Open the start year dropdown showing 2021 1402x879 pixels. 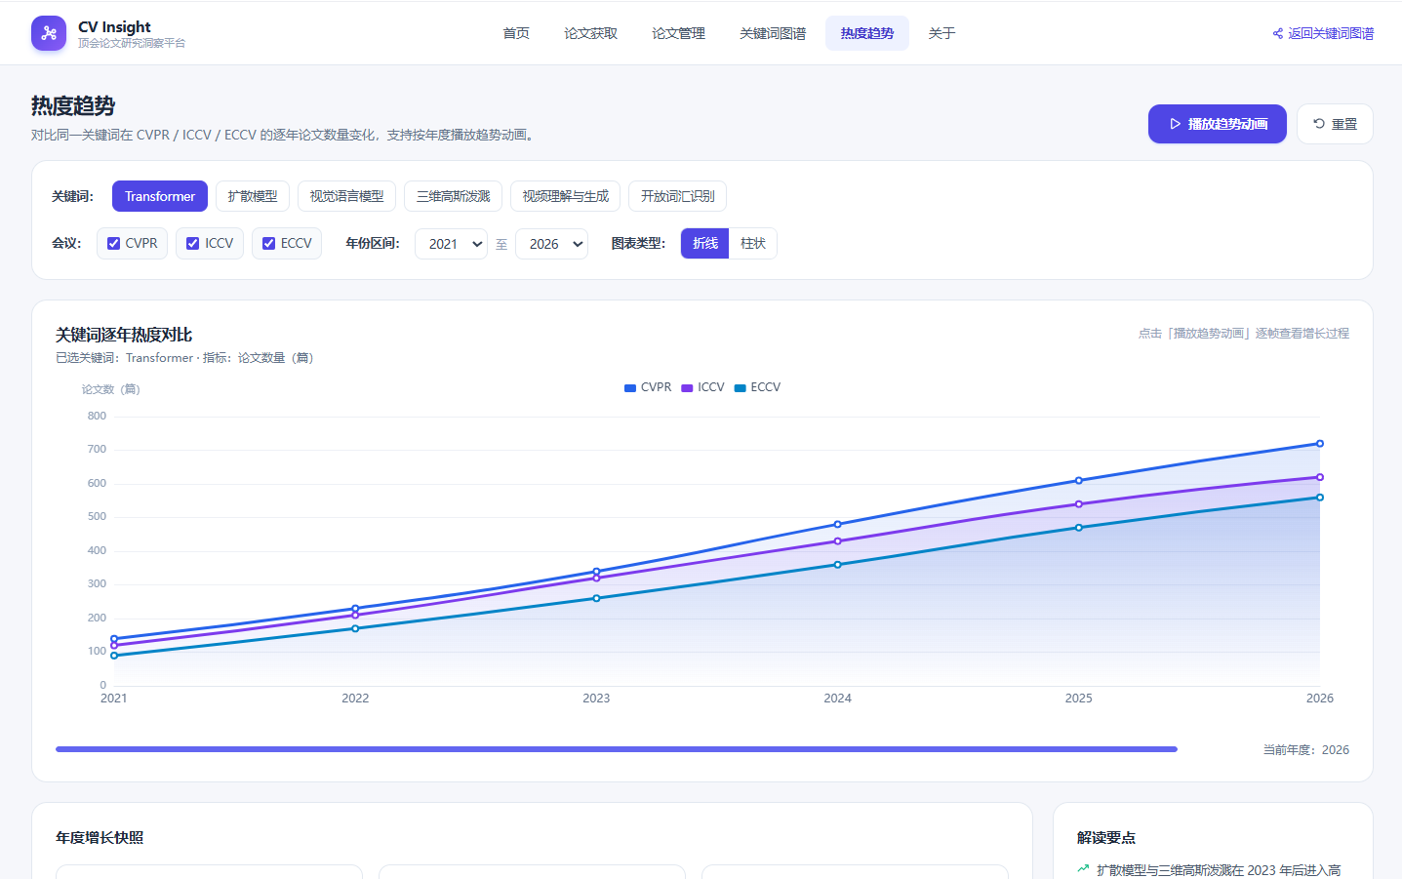tap(451, 244)
